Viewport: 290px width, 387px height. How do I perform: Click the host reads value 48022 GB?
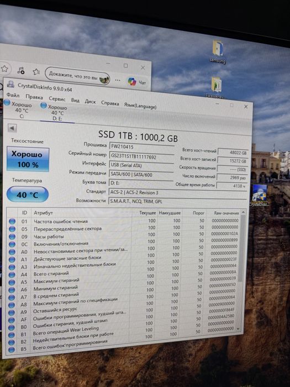pos(233,153)
